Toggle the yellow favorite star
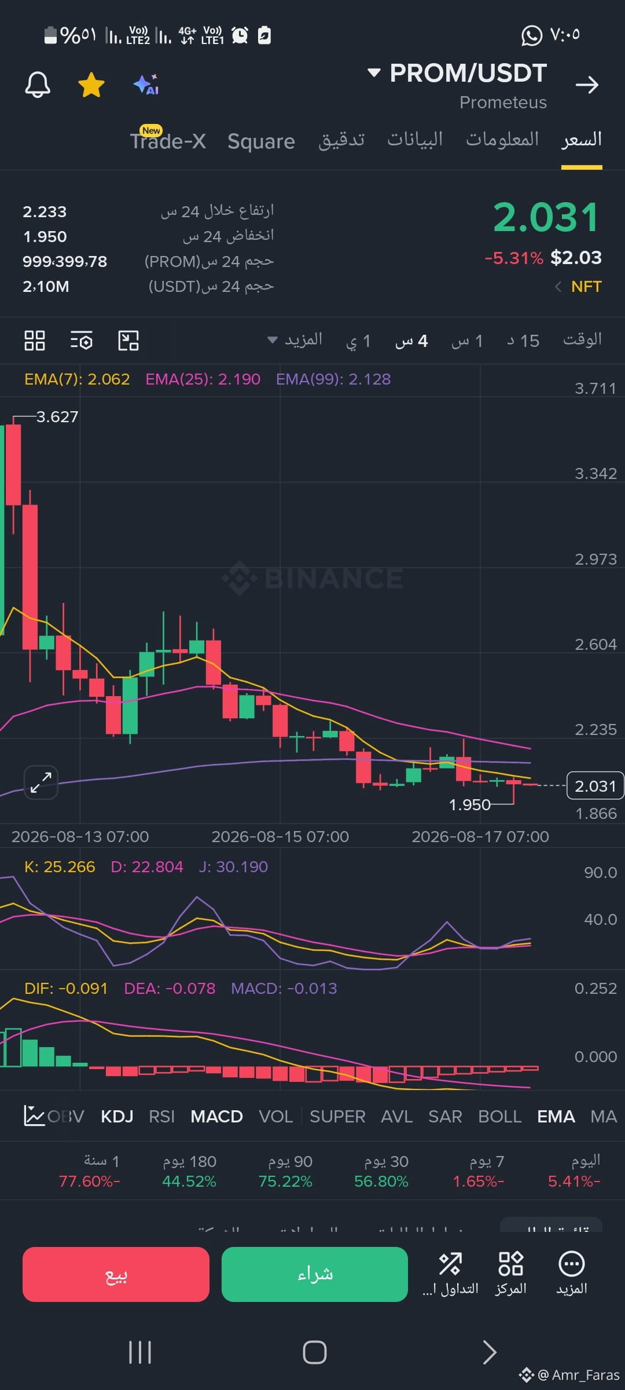The width and height of the screenshot is (625, 1390). point(91,85)
